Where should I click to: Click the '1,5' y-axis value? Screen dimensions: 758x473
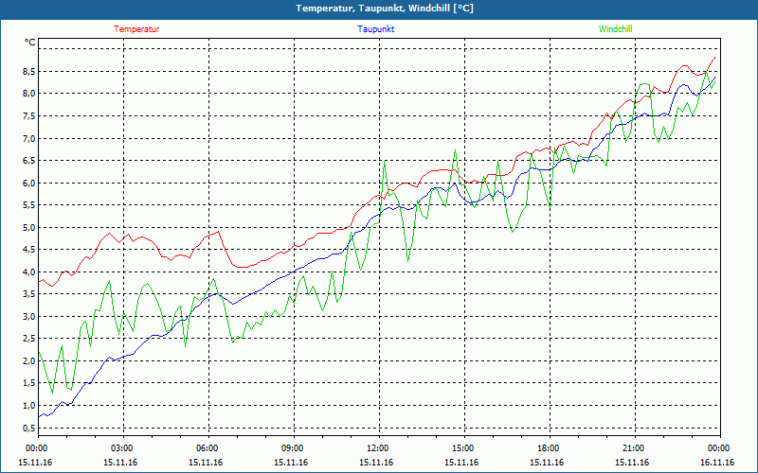[x=29, y=383]
